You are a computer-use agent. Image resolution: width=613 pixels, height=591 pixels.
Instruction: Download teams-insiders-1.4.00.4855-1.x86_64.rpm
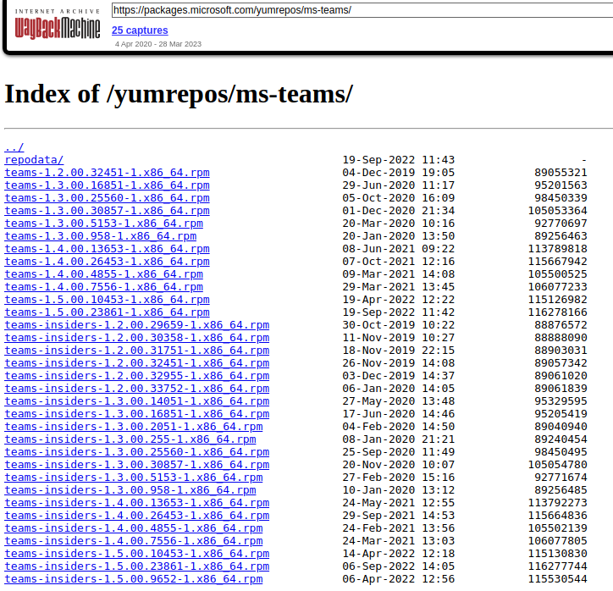click(134, 528)
